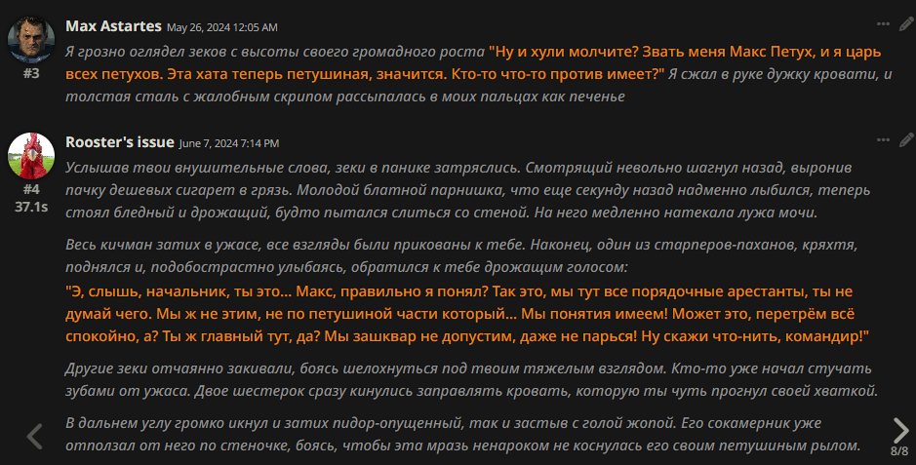Image resolution: width=916 pixels, height=465 pixels.
Task: Click the 37.1s generation timer
Action: pyautogui.click(x=31, y=207)
